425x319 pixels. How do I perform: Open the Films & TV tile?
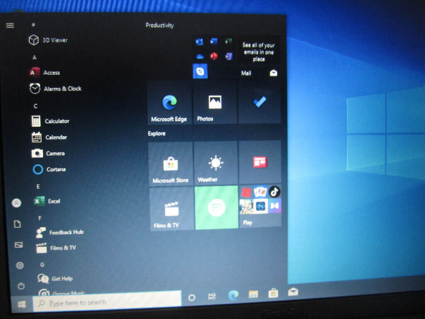click(x=171, y=209)
